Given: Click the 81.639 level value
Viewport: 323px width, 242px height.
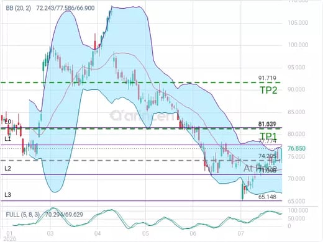Looking at the screenshot, I should coord(267,124).
